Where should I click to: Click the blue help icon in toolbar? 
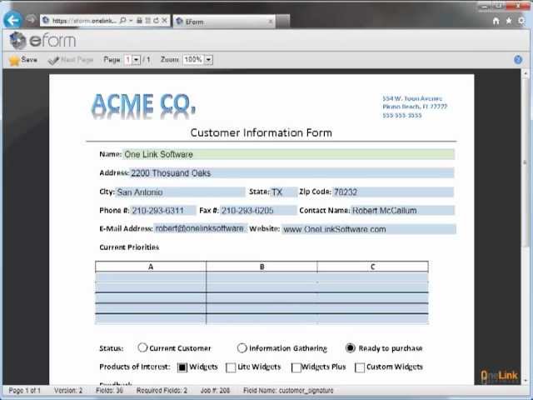pos(518,60)
